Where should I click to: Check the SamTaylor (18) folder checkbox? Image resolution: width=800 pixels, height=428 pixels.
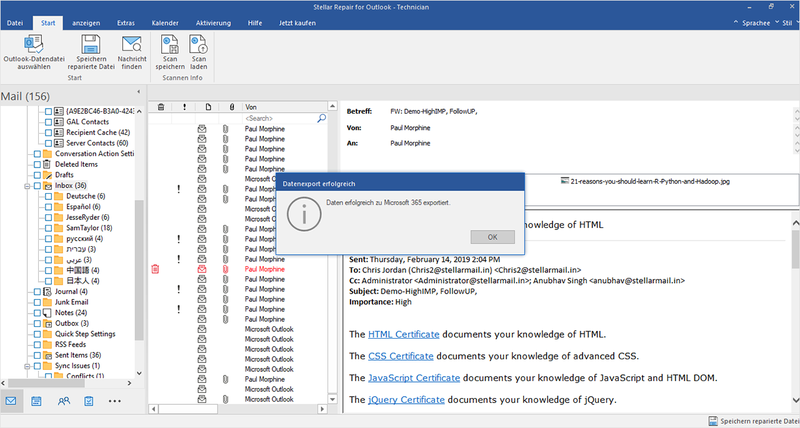pos(48,228)
